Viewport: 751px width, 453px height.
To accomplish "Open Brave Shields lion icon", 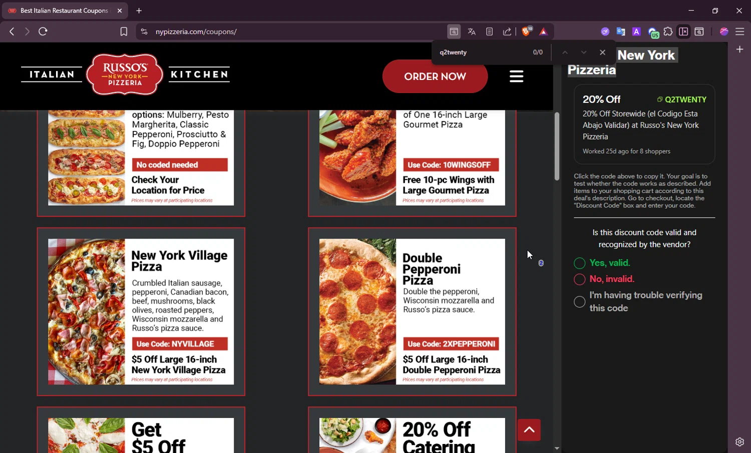I will tap(526, 31).
